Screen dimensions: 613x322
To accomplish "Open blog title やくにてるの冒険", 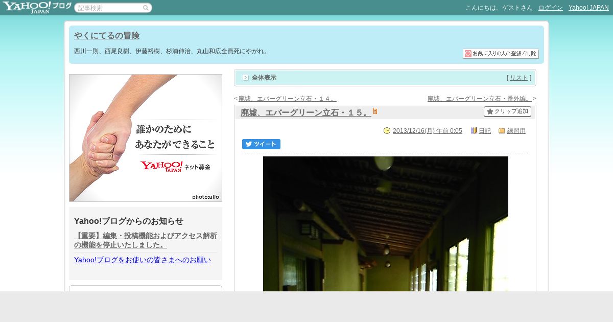I will click(107, 36).
